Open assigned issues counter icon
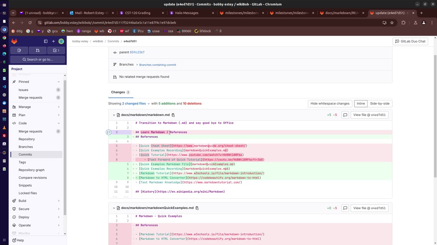Viewport: 437px width, 245px height. pyautogui.click(x=19, y=50)
